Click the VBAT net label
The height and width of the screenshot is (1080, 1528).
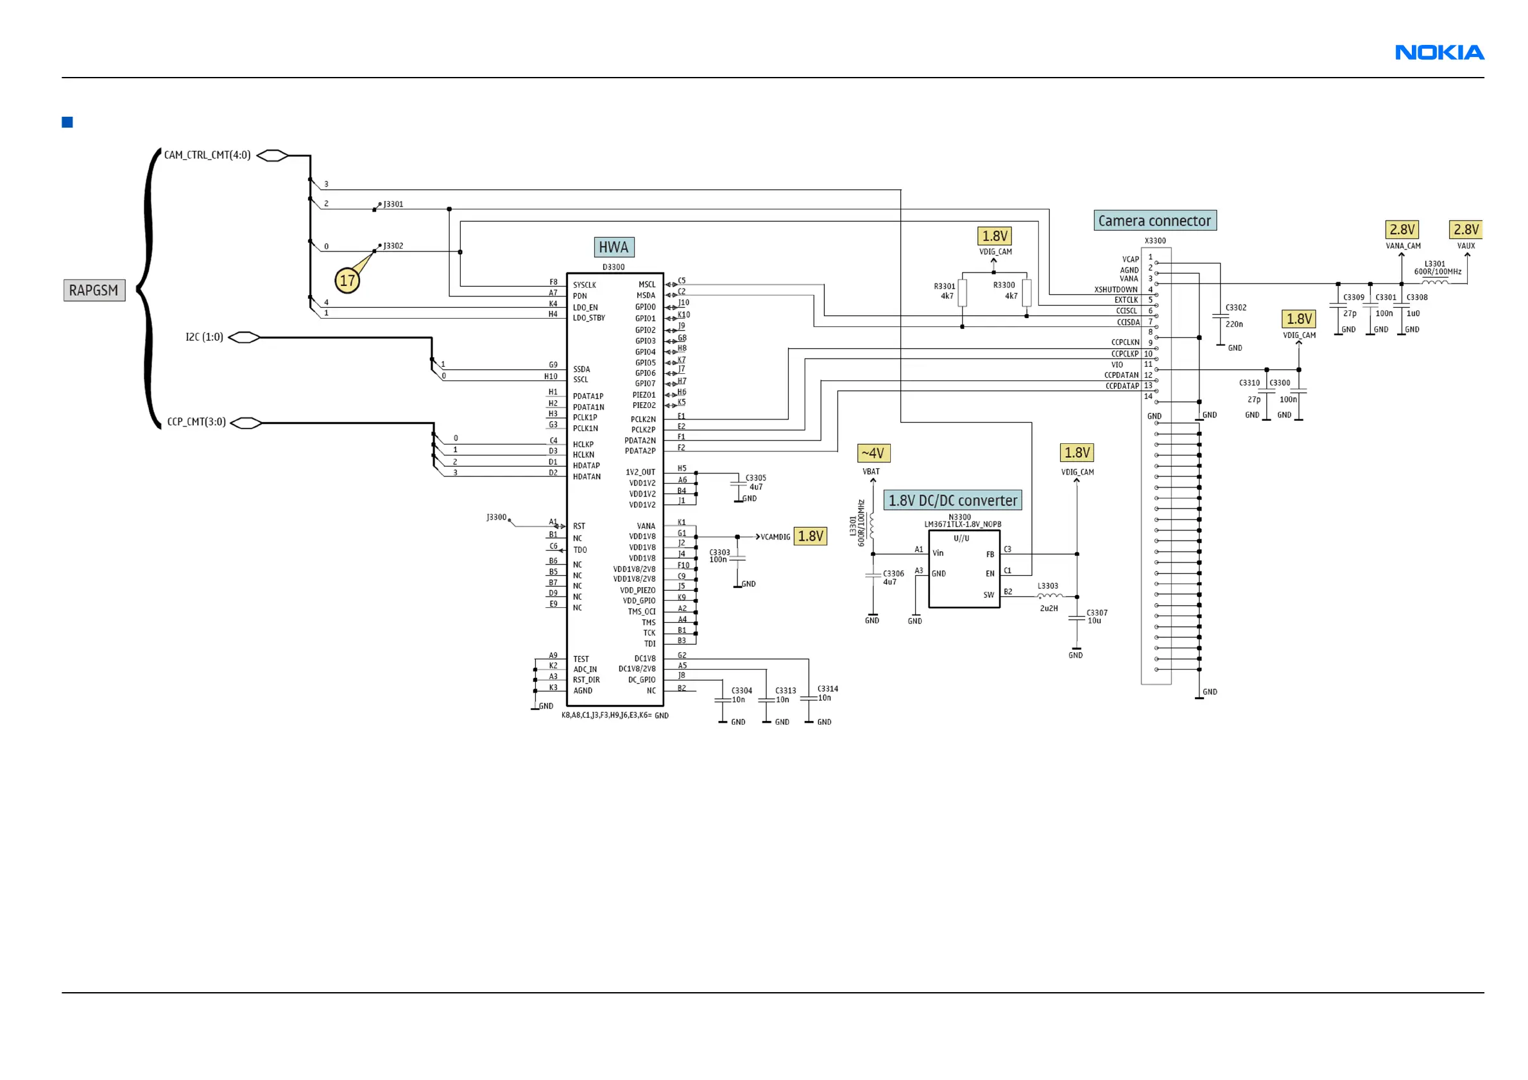[x=871, y=471]
